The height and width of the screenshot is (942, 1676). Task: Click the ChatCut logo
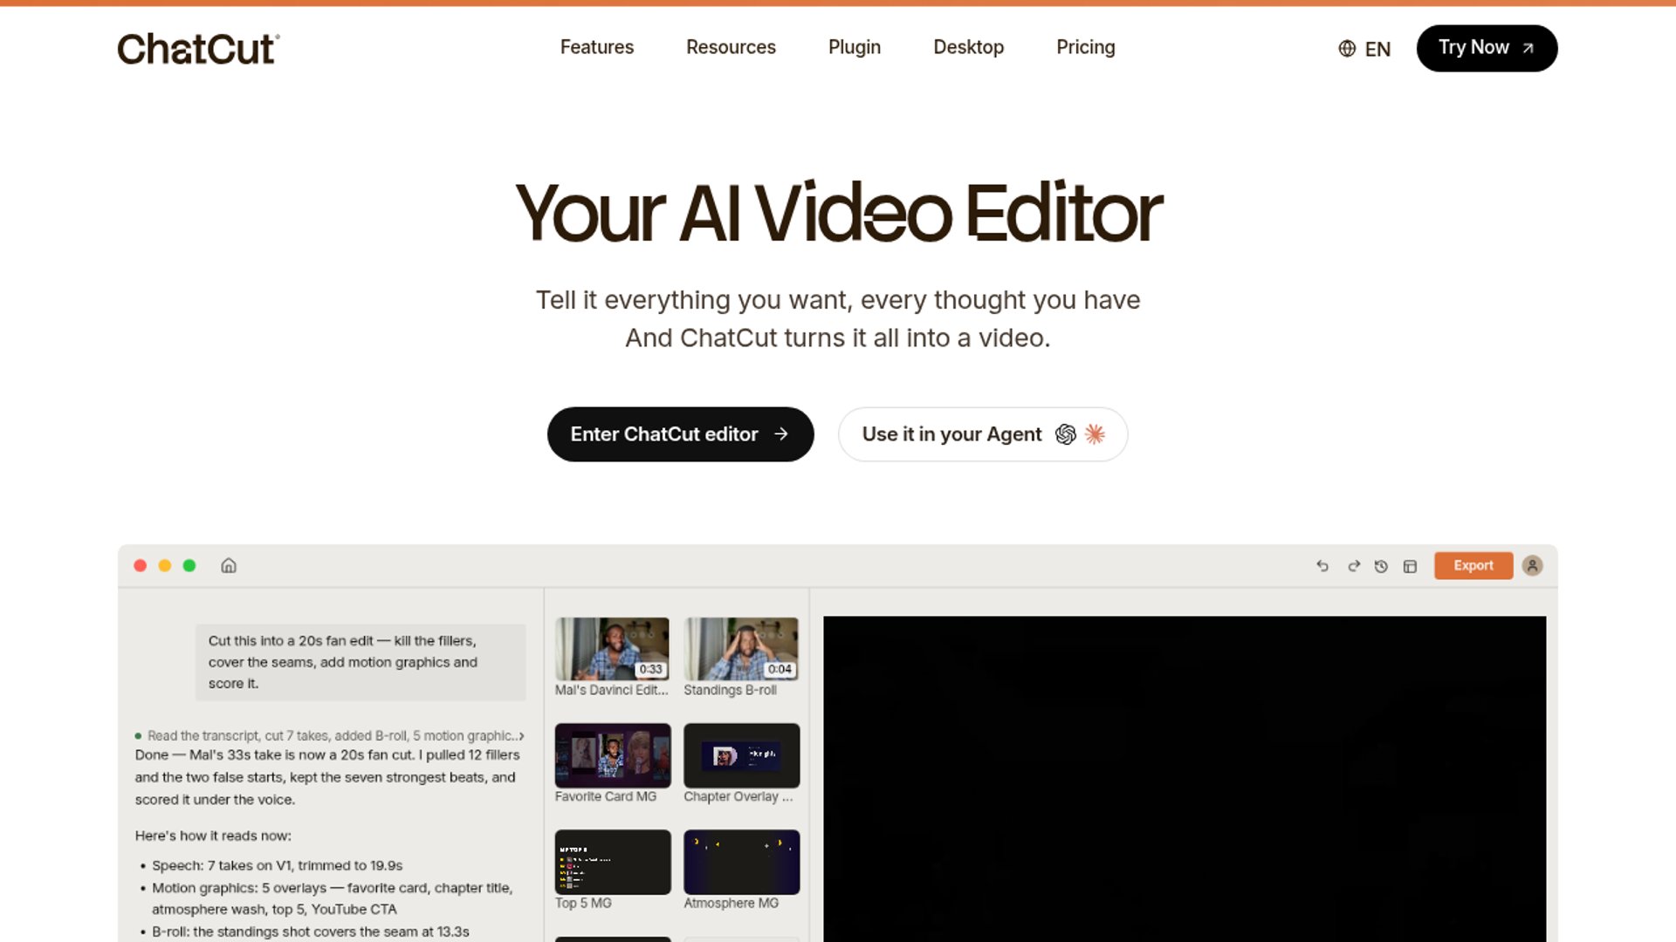click(x=198, y=49)
